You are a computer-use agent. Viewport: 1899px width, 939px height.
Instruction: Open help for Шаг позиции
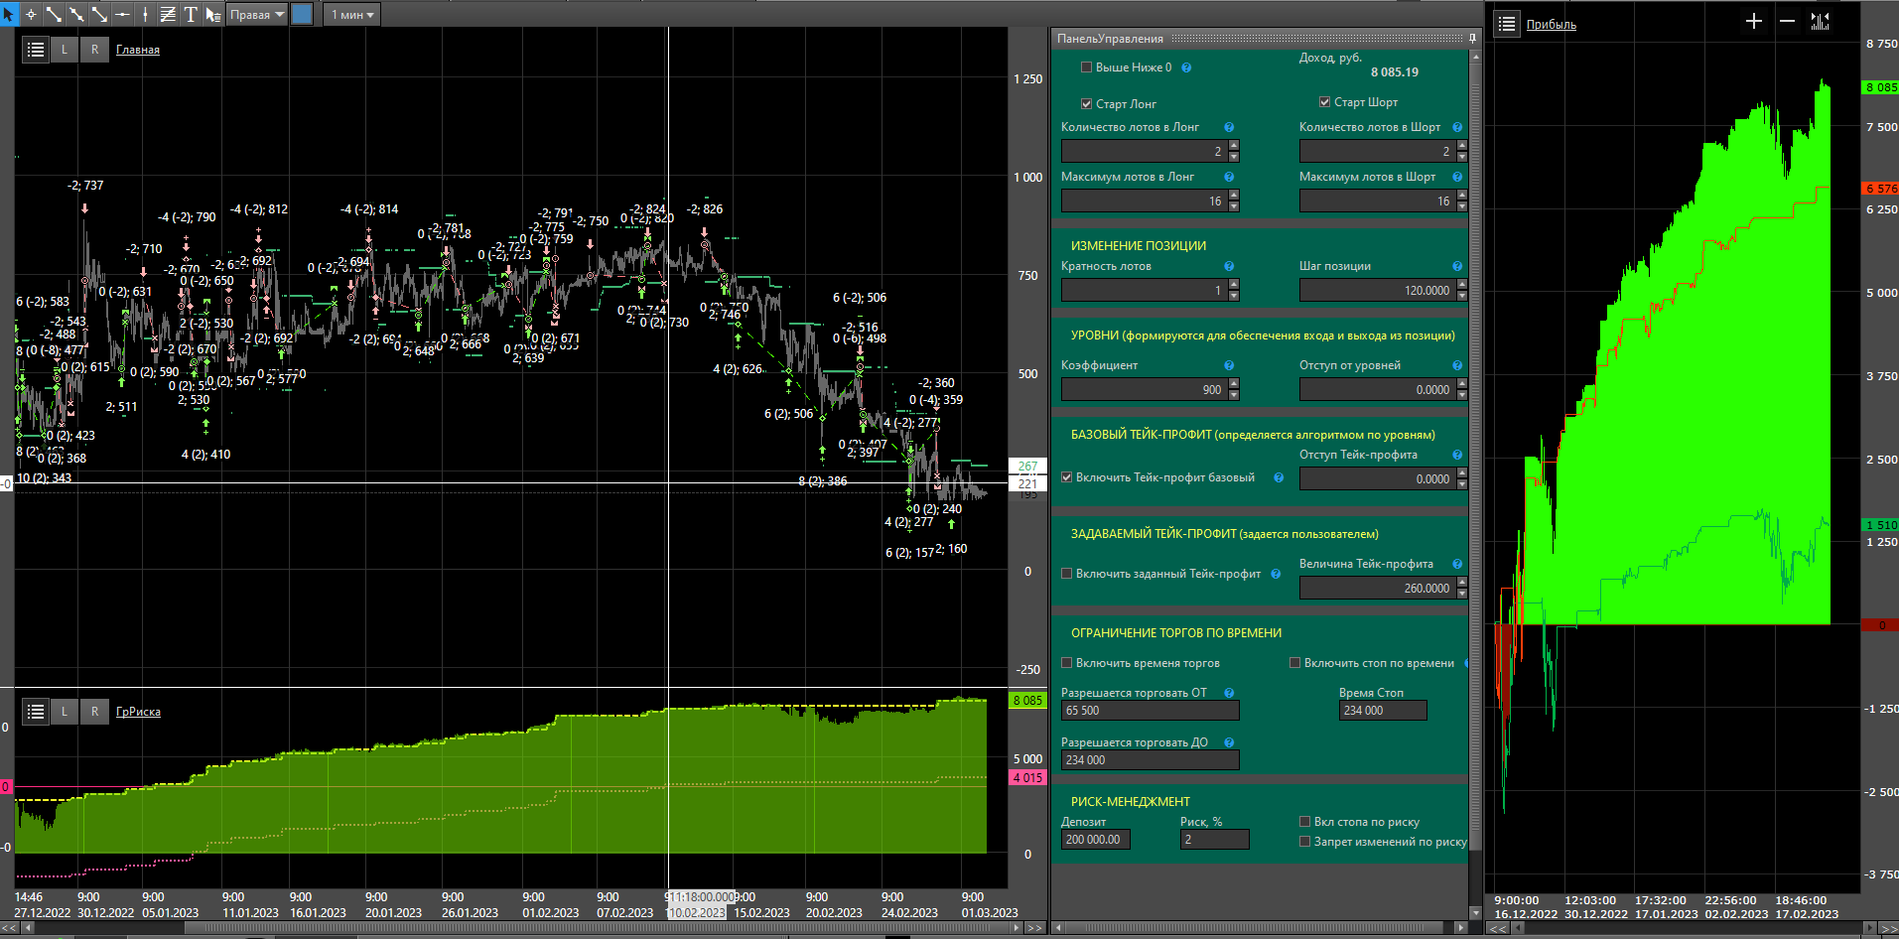click(x=1457, y=266)
